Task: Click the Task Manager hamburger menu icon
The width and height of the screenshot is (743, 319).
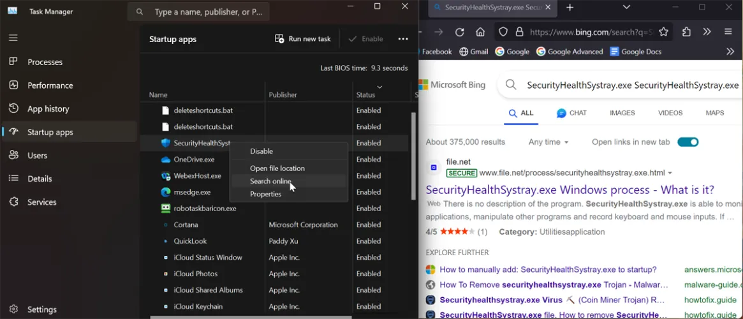Action: click(x=13, y=38)
